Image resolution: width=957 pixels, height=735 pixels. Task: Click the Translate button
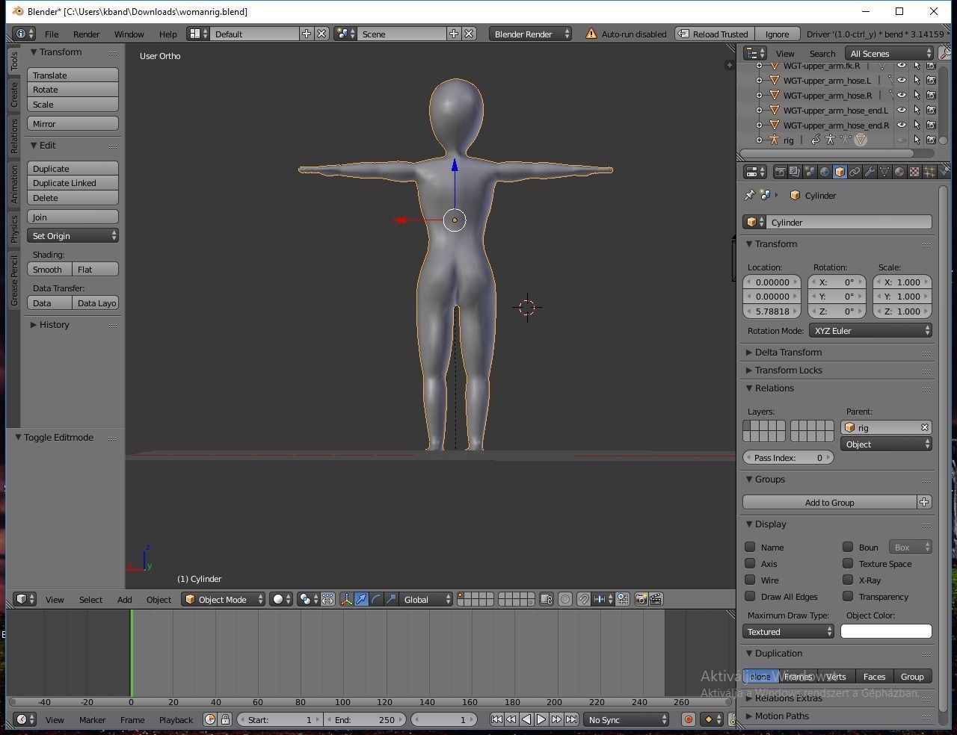[73, 75]
